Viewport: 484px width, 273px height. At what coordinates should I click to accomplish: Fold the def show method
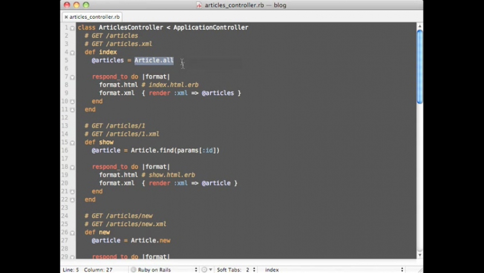72,143
